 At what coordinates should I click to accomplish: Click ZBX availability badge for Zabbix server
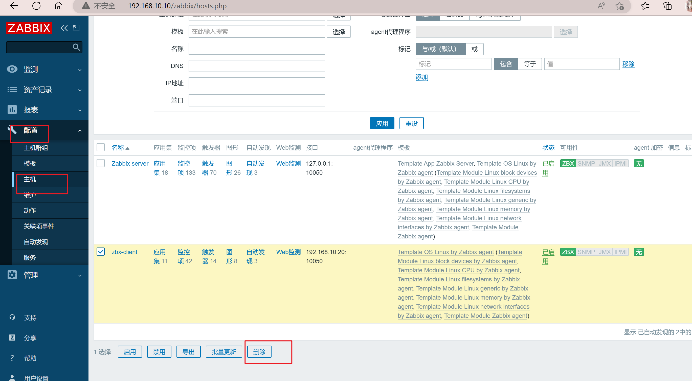(x=568, y=163)
